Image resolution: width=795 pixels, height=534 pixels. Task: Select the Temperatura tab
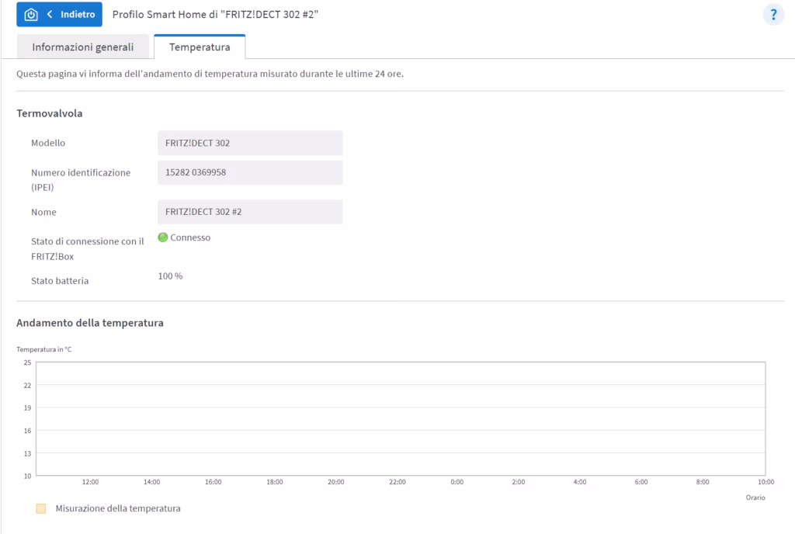(x=200, y=47)
